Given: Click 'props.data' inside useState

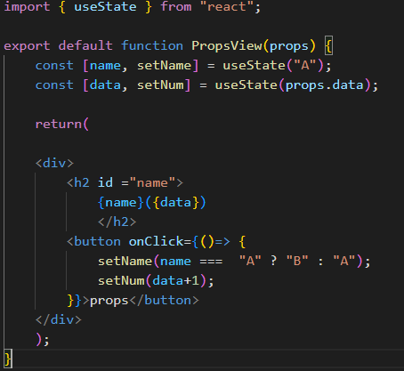Looking at the screenshot, I should 324,85.
